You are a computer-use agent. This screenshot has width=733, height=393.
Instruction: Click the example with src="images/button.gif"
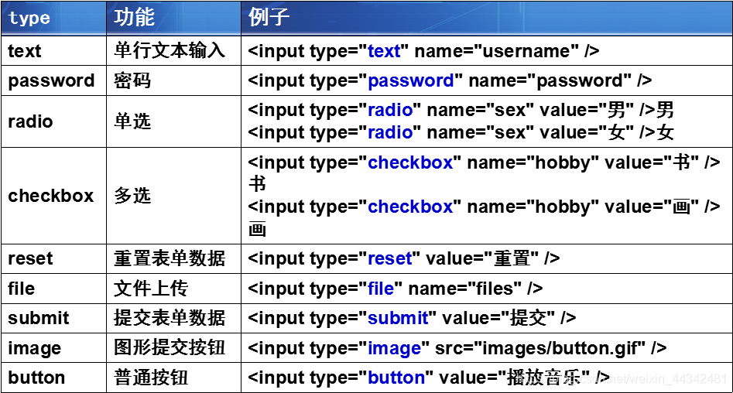[457, 348]
